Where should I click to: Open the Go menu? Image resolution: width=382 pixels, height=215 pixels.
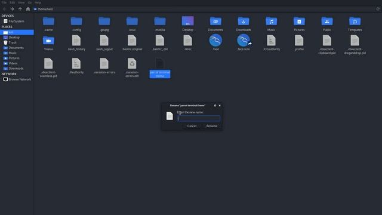(30, 2)
